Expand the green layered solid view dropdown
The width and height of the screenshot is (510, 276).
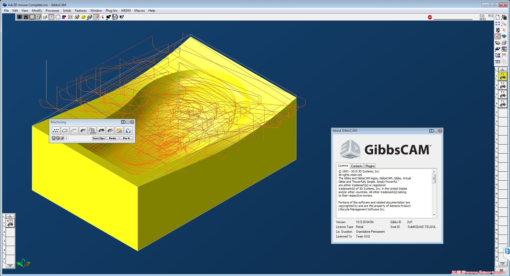click(x=90, y=17)
